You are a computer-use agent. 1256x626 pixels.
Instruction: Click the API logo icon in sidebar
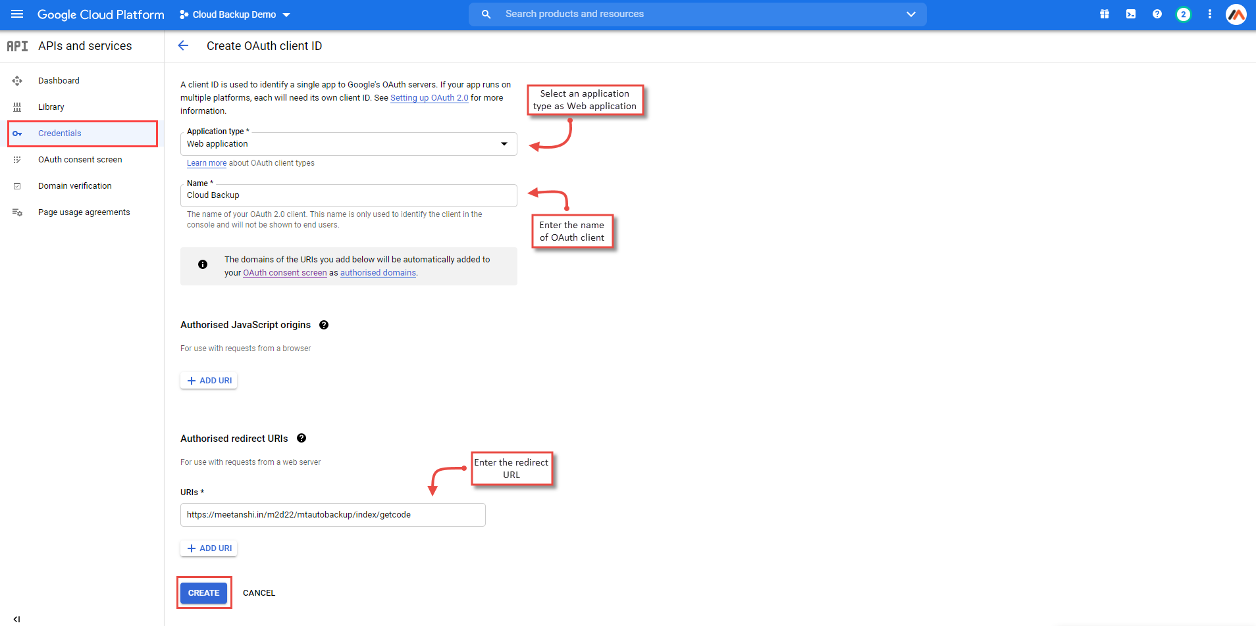click(x=17, y=46)
